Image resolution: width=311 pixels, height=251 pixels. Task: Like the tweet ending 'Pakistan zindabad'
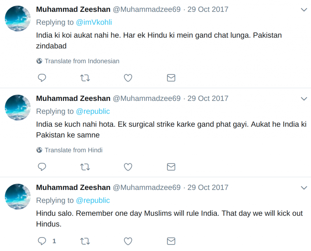(128, 78)
